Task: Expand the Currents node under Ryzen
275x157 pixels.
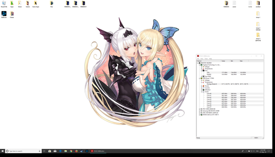Action: click(202, 88)
